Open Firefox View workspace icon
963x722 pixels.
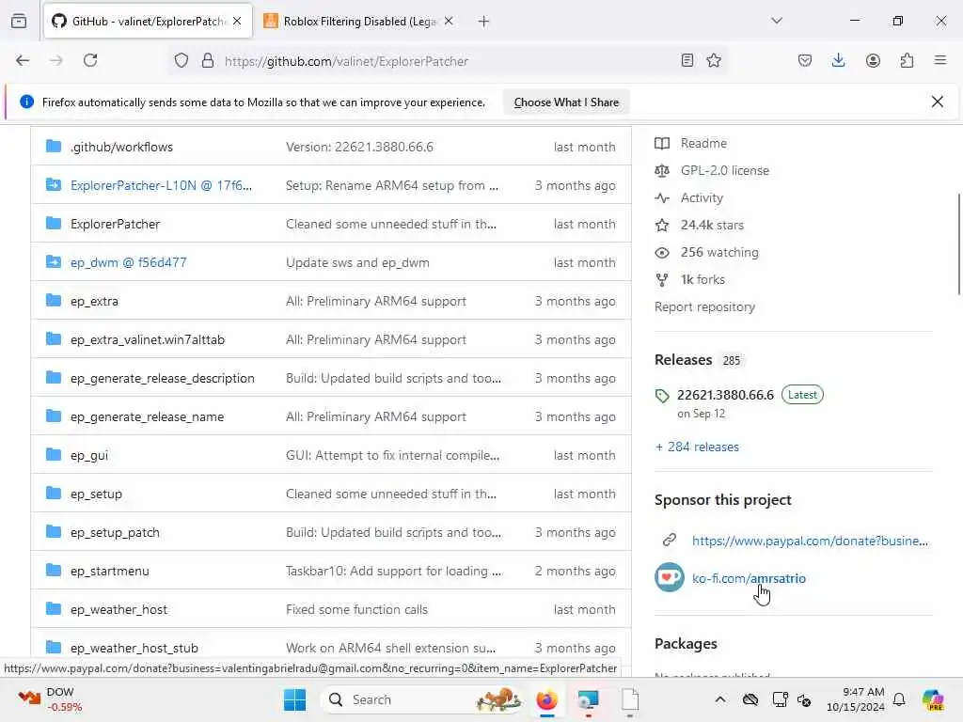click(19, 22)
